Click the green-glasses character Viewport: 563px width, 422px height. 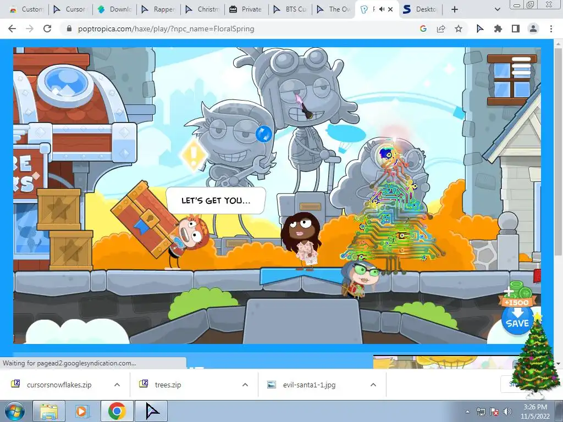pos(361,279)
